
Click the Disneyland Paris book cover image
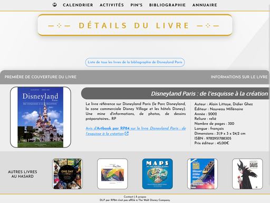(x=41, y=117)
